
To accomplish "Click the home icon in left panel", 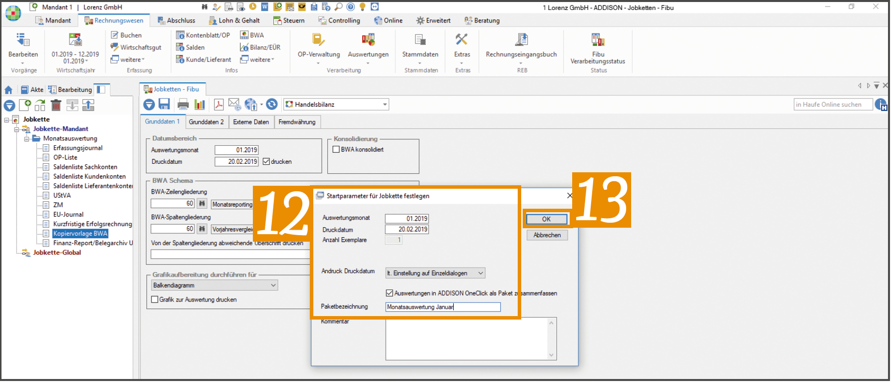I will point(8,90).
